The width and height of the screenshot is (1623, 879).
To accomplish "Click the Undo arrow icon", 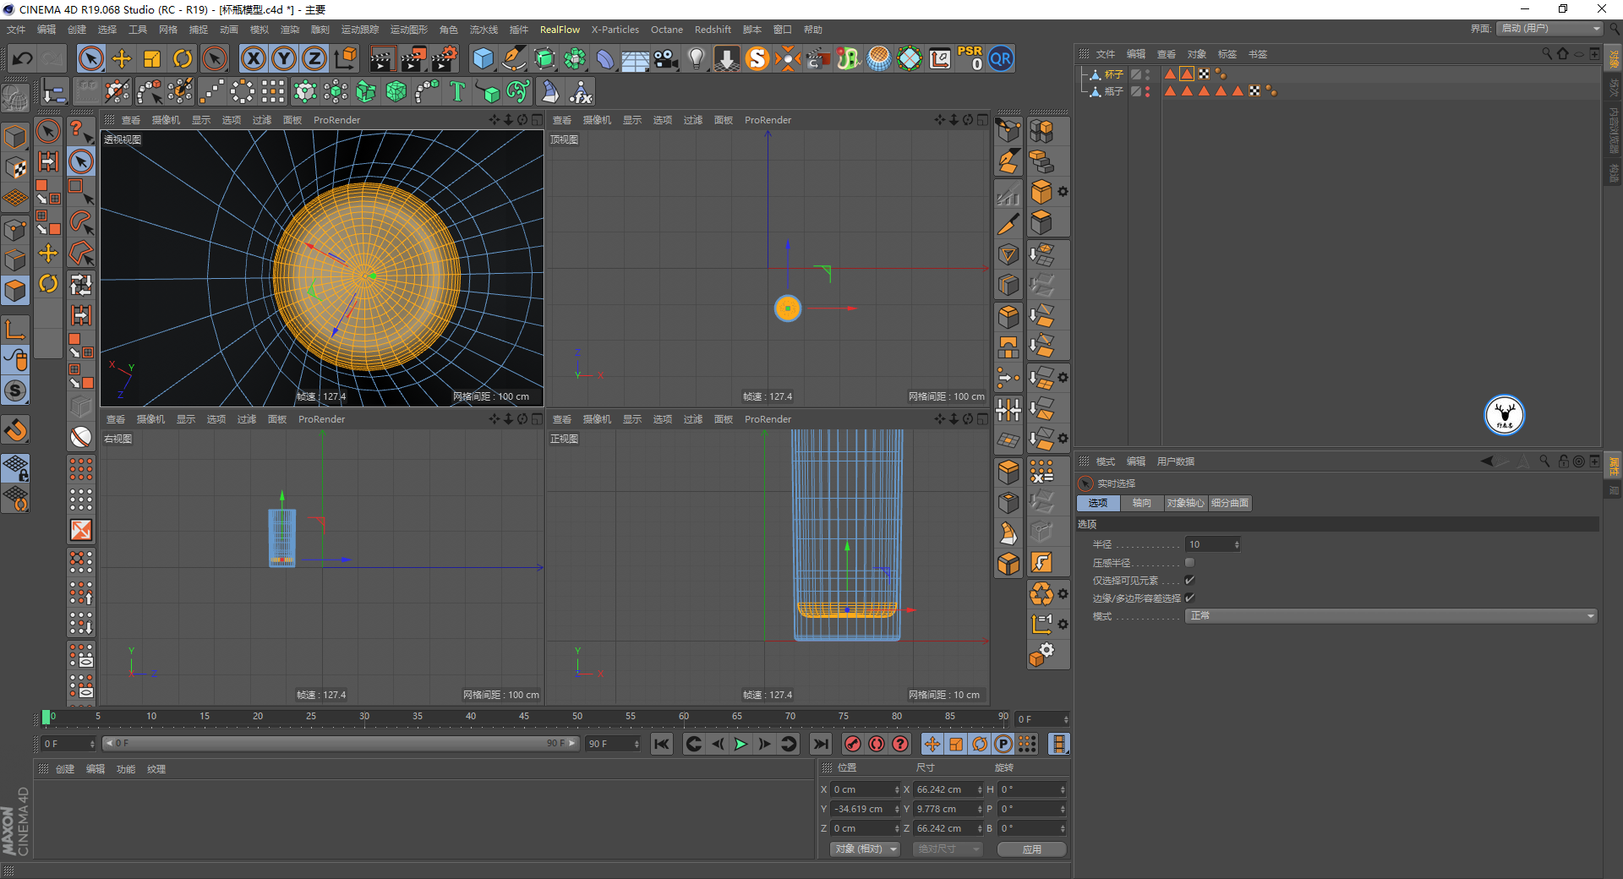I will pyautogui.click(x=23, y=58).
